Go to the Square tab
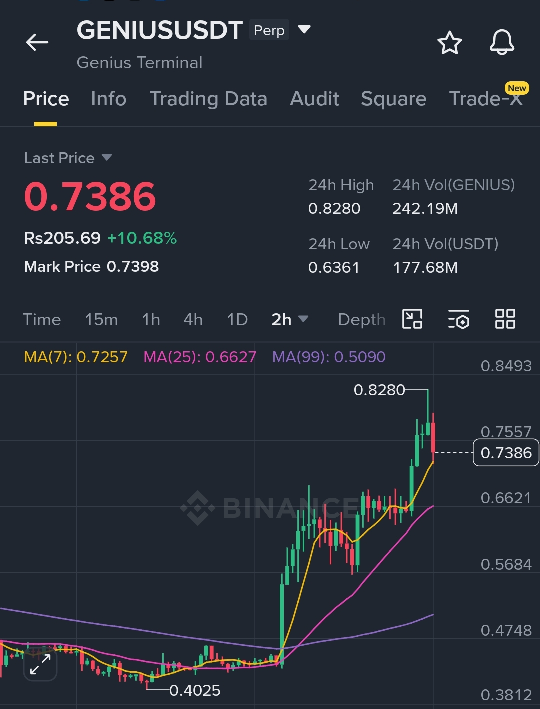 pyautogui.click(x=394, y=99)
